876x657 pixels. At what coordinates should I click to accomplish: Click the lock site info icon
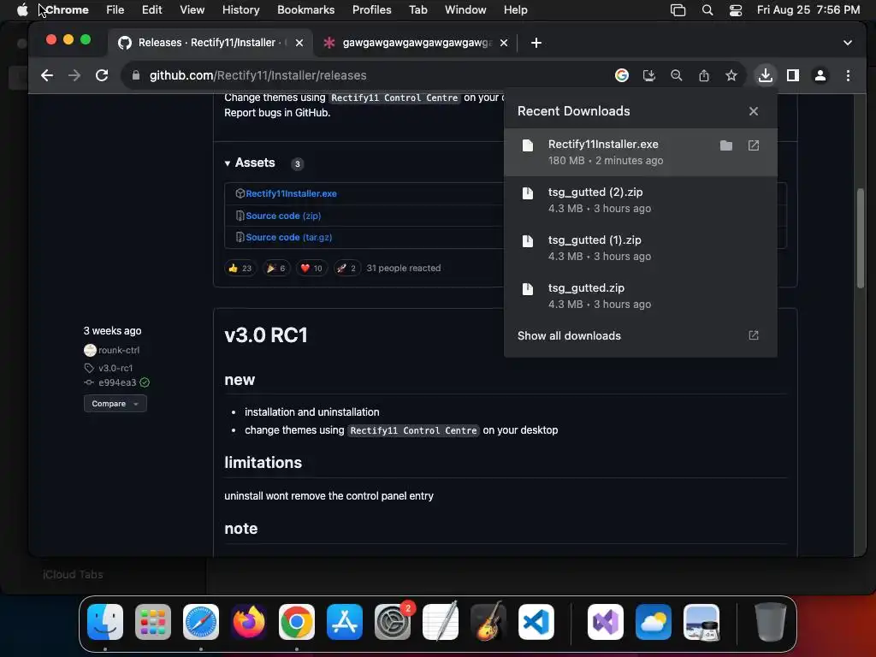(x=136, y=75)
